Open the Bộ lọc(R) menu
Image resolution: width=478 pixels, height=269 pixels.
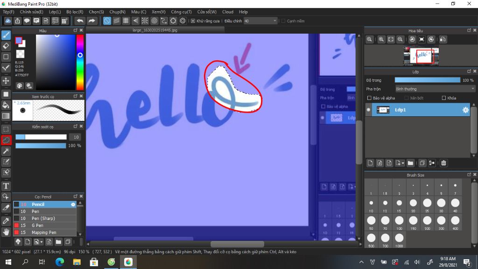[x=75, y=12]
